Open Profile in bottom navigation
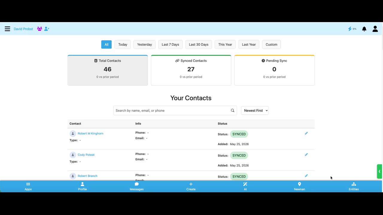Screen dimensions: 383x215 coord(82,186)
